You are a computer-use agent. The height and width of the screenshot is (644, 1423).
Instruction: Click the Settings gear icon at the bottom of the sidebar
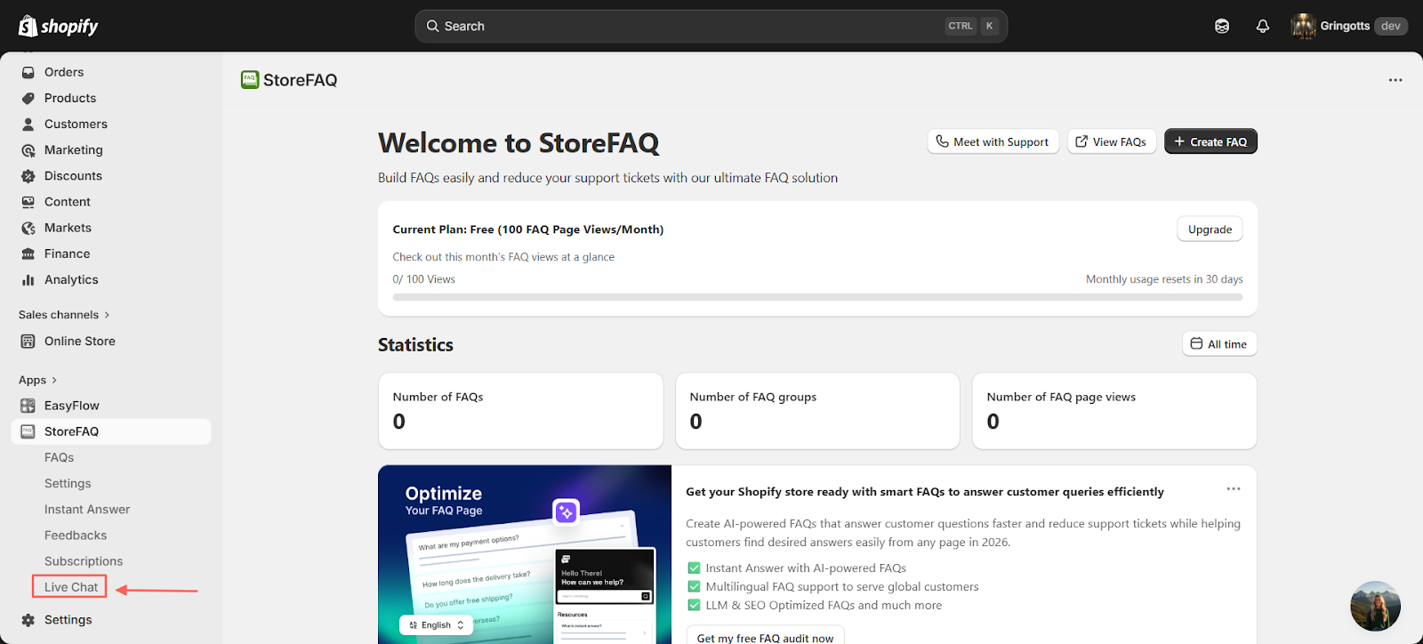point(28,620)
